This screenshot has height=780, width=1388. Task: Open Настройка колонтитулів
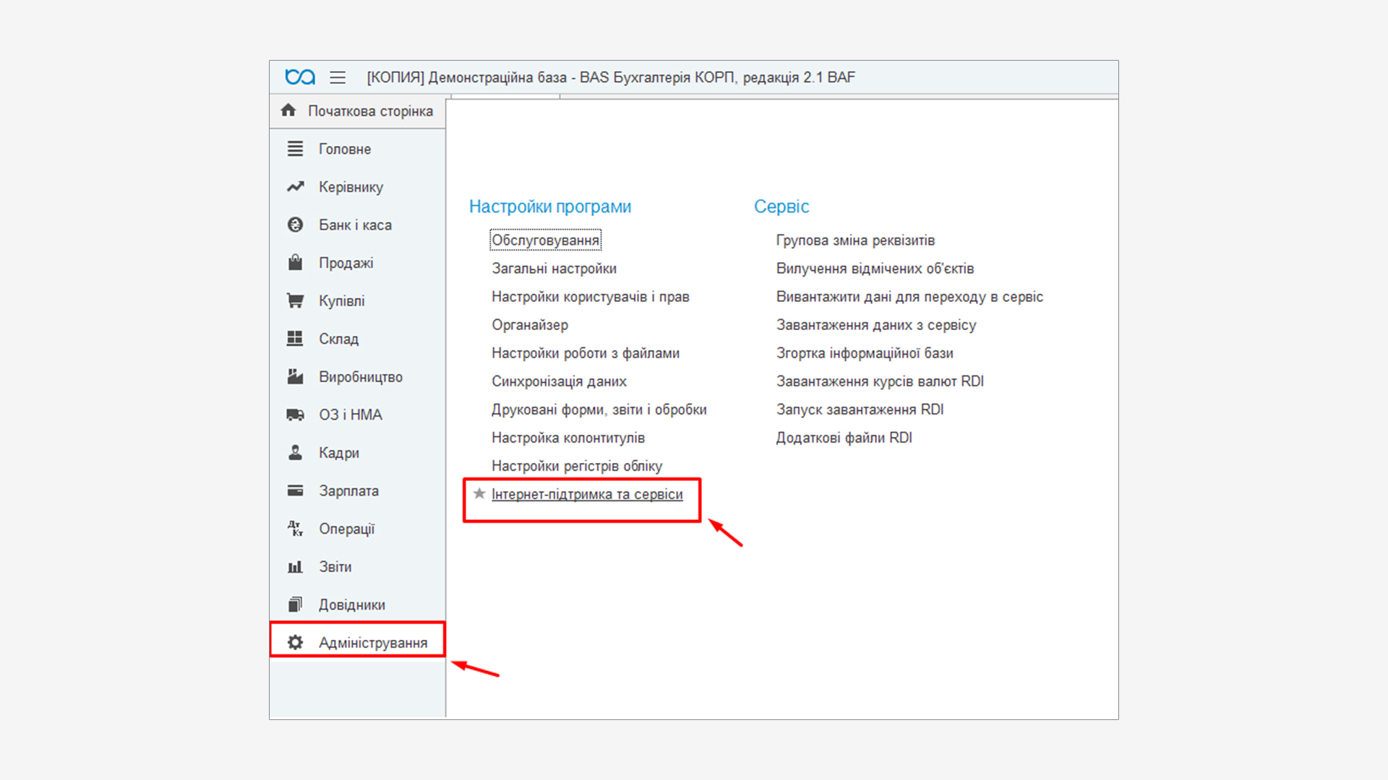click(567, 438)
